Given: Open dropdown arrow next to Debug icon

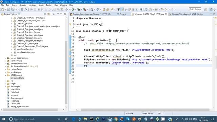Looking at the screenshot, I should (x=70, y=9).
